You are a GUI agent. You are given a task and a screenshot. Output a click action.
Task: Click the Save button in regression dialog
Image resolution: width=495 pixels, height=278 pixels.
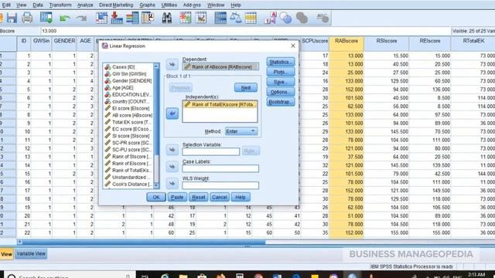pyautogui.click(x=280, y=82)
